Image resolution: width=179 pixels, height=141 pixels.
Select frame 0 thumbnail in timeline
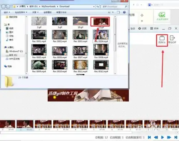click(x=8, y=124)
